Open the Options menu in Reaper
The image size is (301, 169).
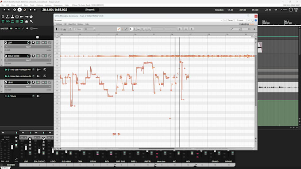(40, 5)
